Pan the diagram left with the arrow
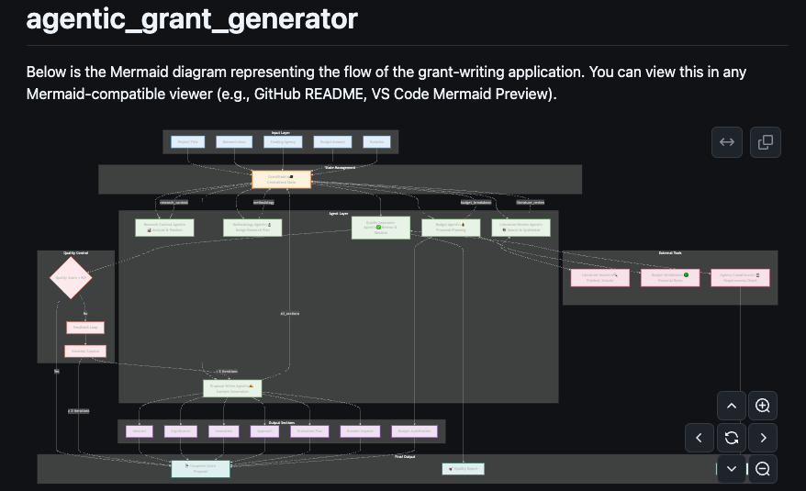 [x=700, y=438]
